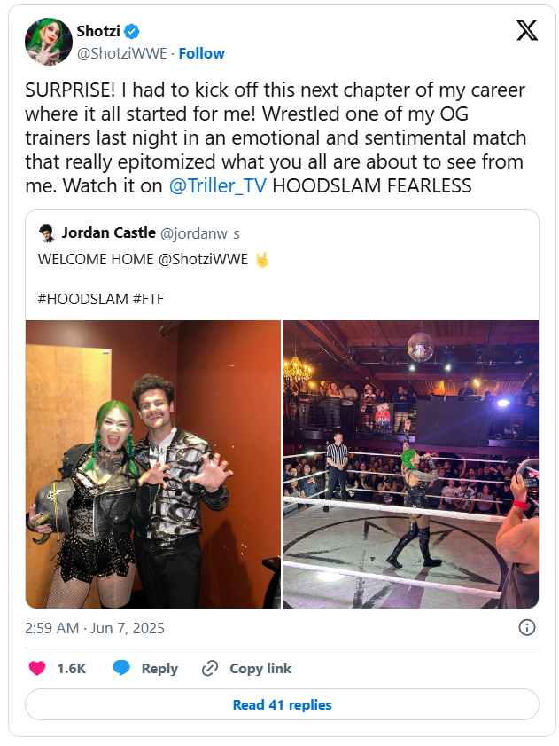
Task: Open the backstage photo of Shotzi
Action: coord(153,464)
